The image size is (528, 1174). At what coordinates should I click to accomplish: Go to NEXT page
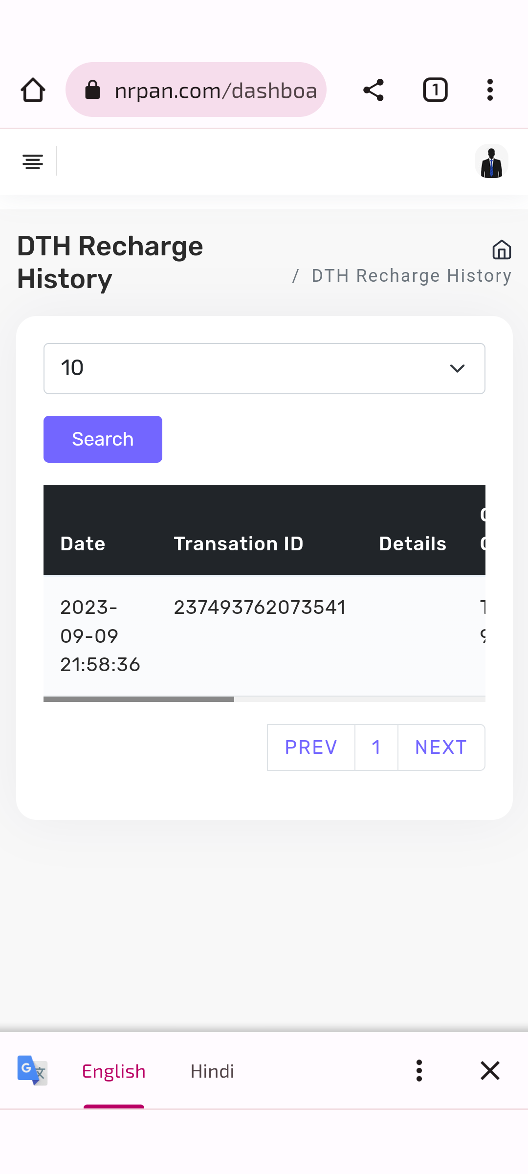tap(441, 747)
